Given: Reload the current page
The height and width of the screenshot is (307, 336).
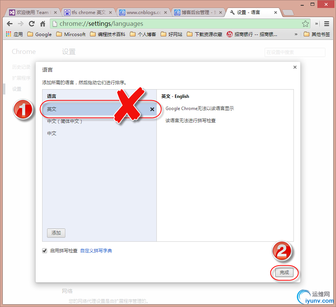Looking at the screenshot, I should coord(32,24).
